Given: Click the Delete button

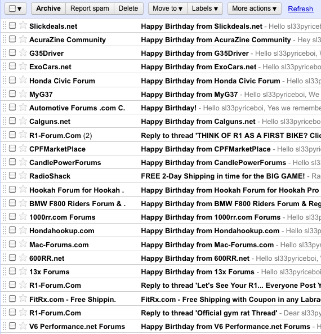Looking at the screenshot, I should point(128,8).
